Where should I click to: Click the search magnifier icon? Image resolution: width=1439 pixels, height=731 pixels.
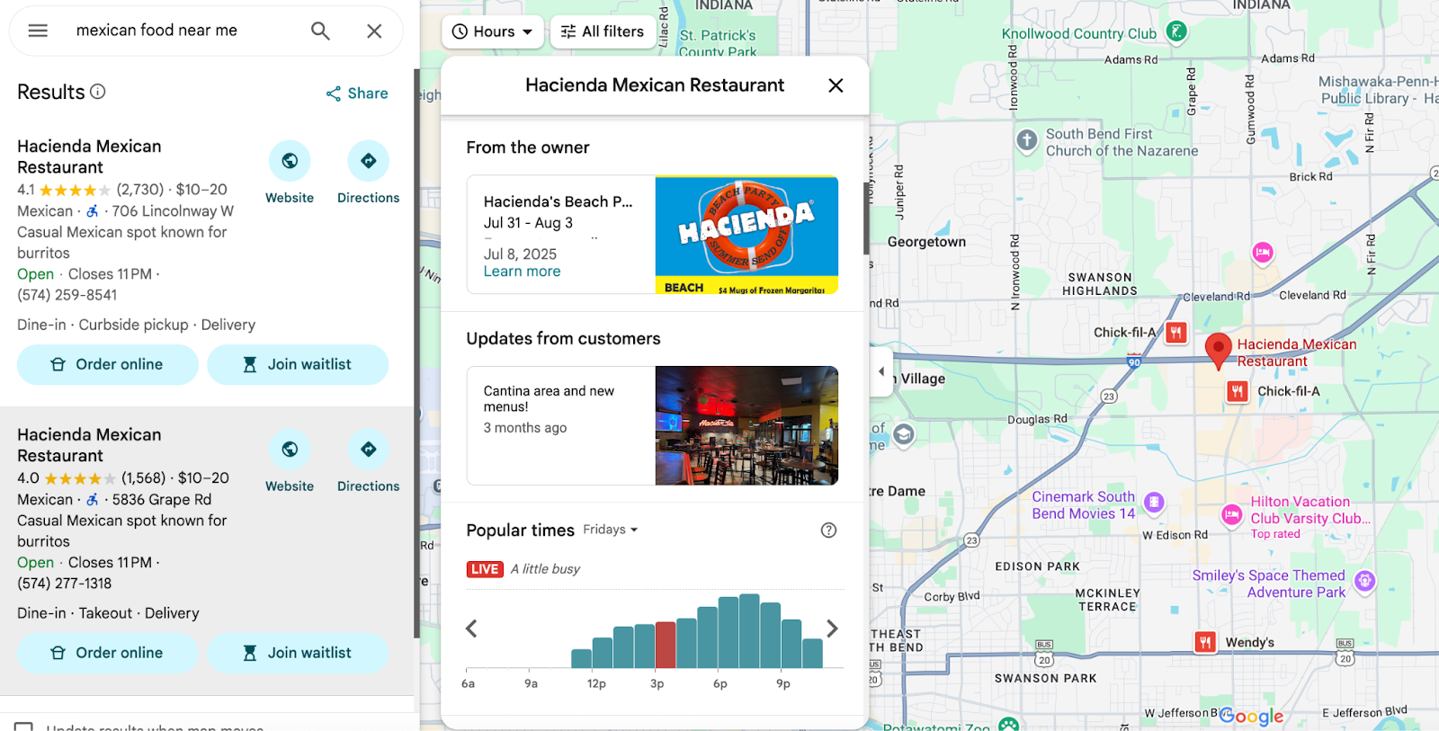320,31
